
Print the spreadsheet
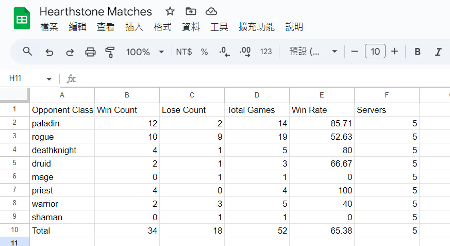point(90,52)
